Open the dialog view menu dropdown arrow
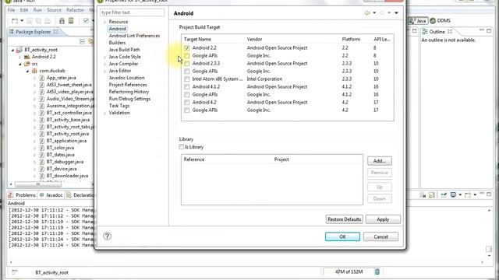Viewport: 499px width, 280px height. [x=397, y=13]
